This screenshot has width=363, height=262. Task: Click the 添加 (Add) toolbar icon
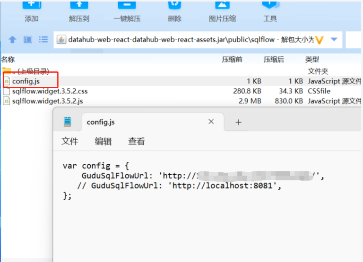pyautogui.click(x=32, y=6)
